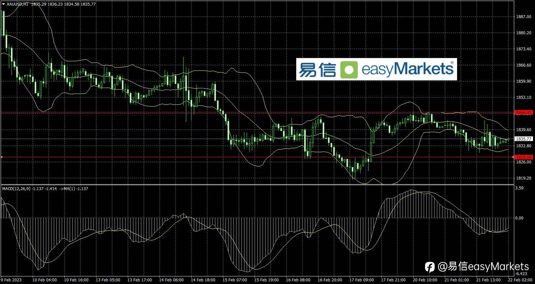Click the 1859.90 price axis label
This screenshot has height=284, width=535.
(523, 81)
